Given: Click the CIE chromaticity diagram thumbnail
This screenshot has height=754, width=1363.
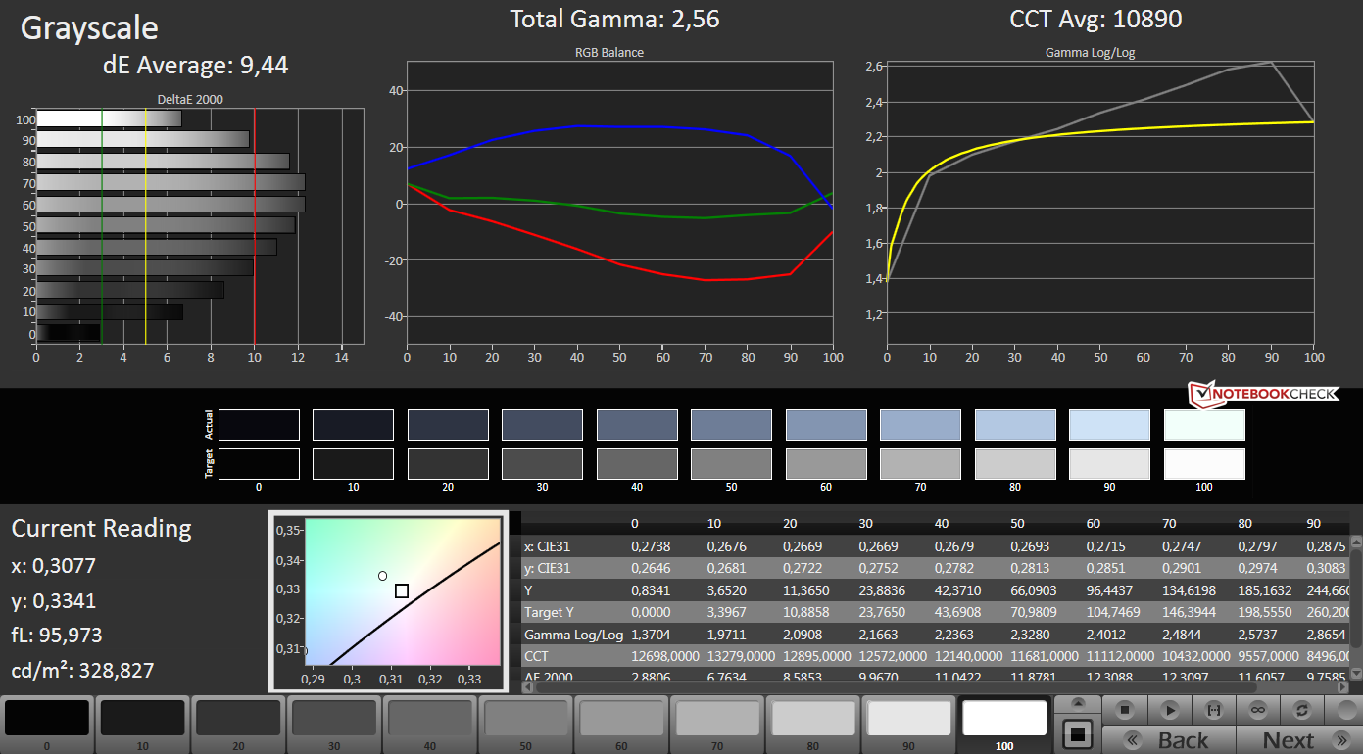Looking at the screenshot, I should [x=387, y=600].
